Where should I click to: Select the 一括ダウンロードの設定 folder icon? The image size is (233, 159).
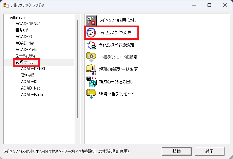[92, 57]
